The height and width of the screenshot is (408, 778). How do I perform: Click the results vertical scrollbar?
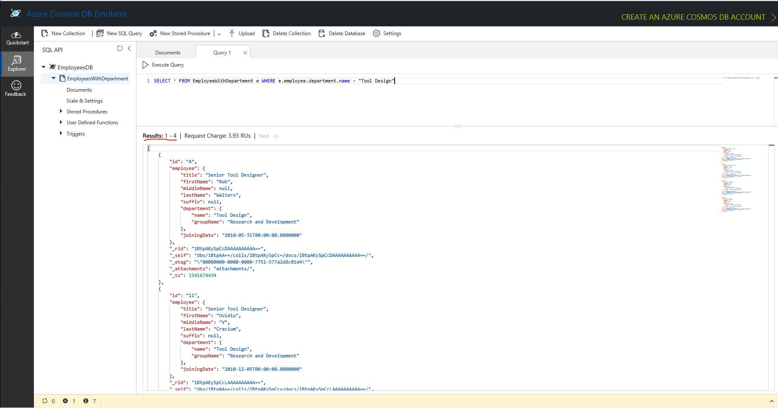pyautogui.click(x=771, y=267)
